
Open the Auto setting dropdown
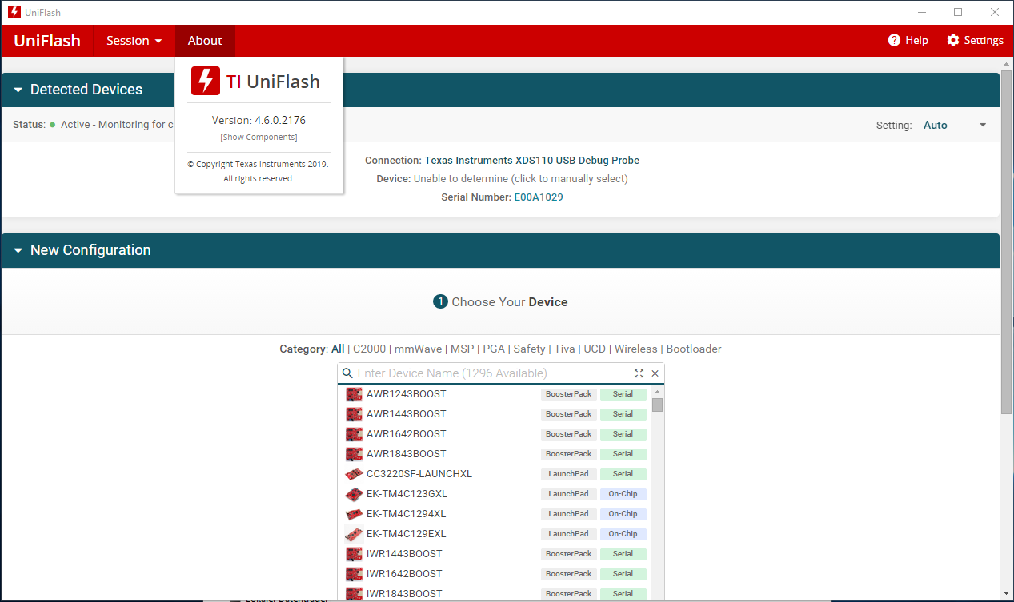tap(953, 125)
